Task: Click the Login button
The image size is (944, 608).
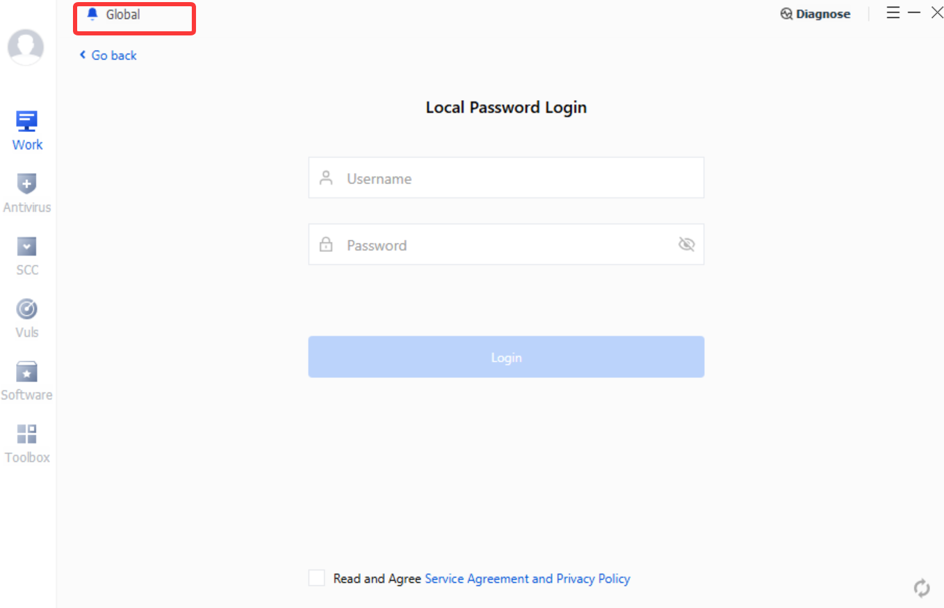Action: tap(506, 357)
